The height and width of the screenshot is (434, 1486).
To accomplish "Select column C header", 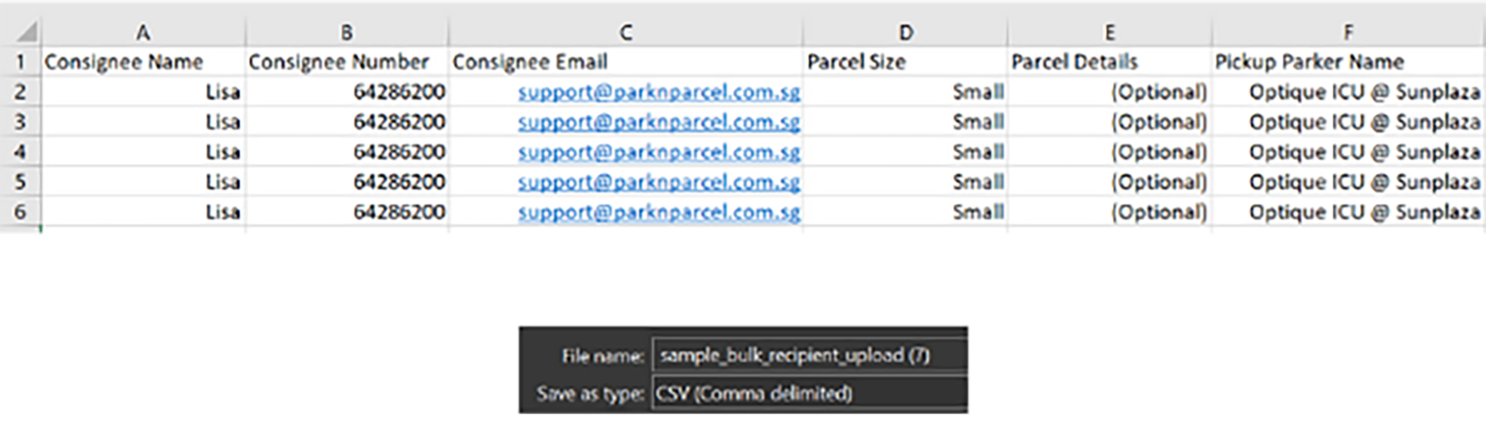I will (625, 33).
